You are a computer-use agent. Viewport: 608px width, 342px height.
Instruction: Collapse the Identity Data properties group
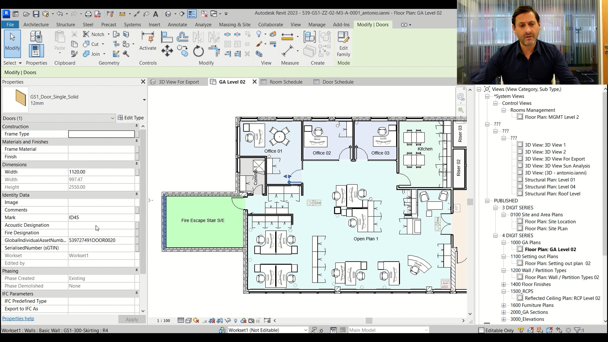[137, 194]
